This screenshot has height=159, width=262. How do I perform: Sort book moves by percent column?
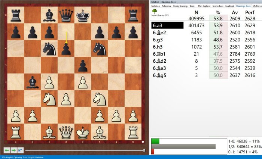click(218, 13)
